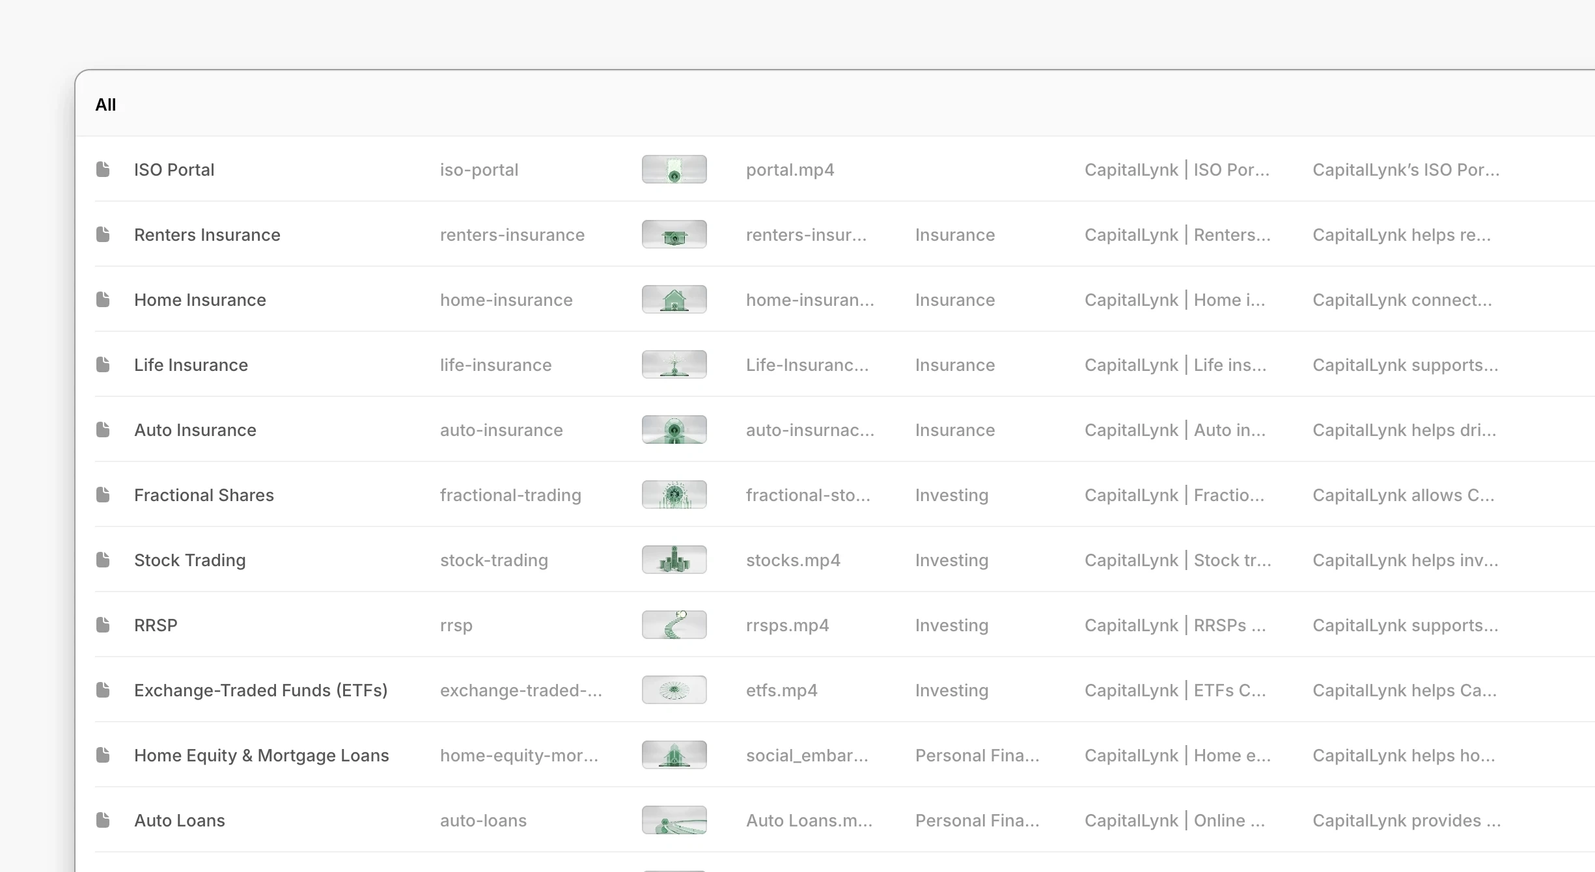Click the RRSP staircase thumbnail
This screenshot has height=872, width=1595.
tap(674, 625)
